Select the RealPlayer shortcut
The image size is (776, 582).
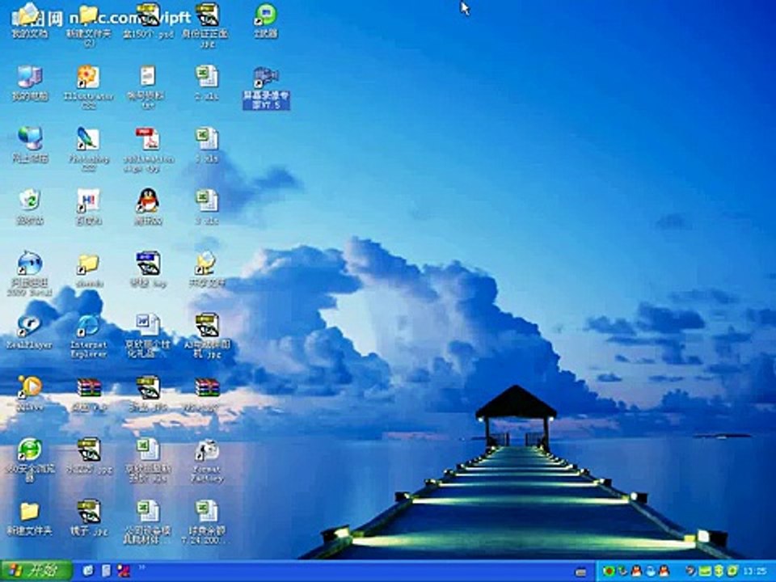pyautogui.click(x=30, y=331)
